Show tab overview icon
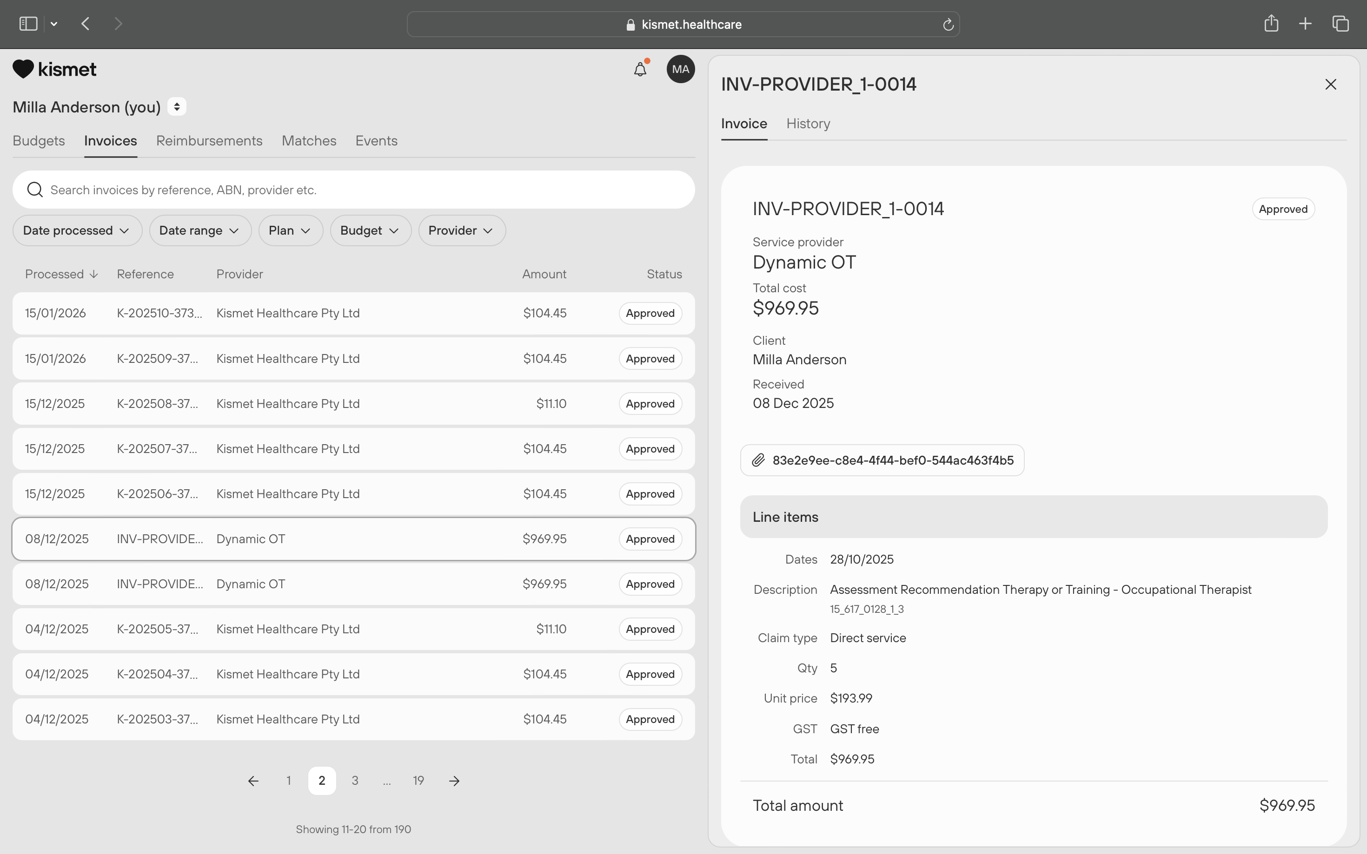This screenshot has width=1367, height=854. coord(1340,24)
